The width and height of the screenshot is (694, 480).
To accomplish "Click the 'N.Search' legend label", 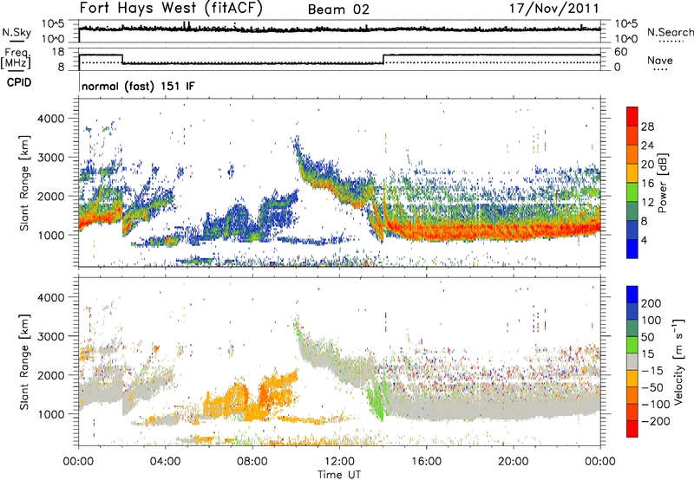I will click(x=670, y=32).
